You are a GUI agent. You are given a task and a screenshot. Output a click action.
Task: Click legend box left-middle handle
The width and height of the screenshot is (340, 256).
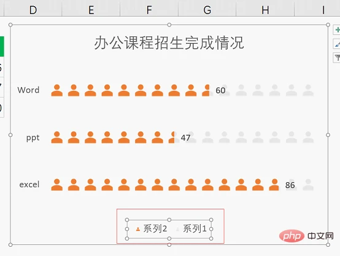pyautogui.click(x=127, y=229)
